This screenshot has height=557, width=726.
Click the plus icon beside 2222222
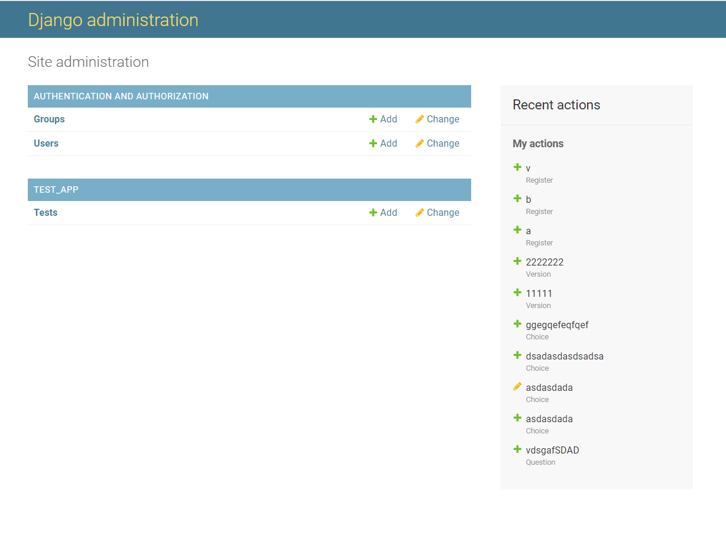[x=517, y=261]
